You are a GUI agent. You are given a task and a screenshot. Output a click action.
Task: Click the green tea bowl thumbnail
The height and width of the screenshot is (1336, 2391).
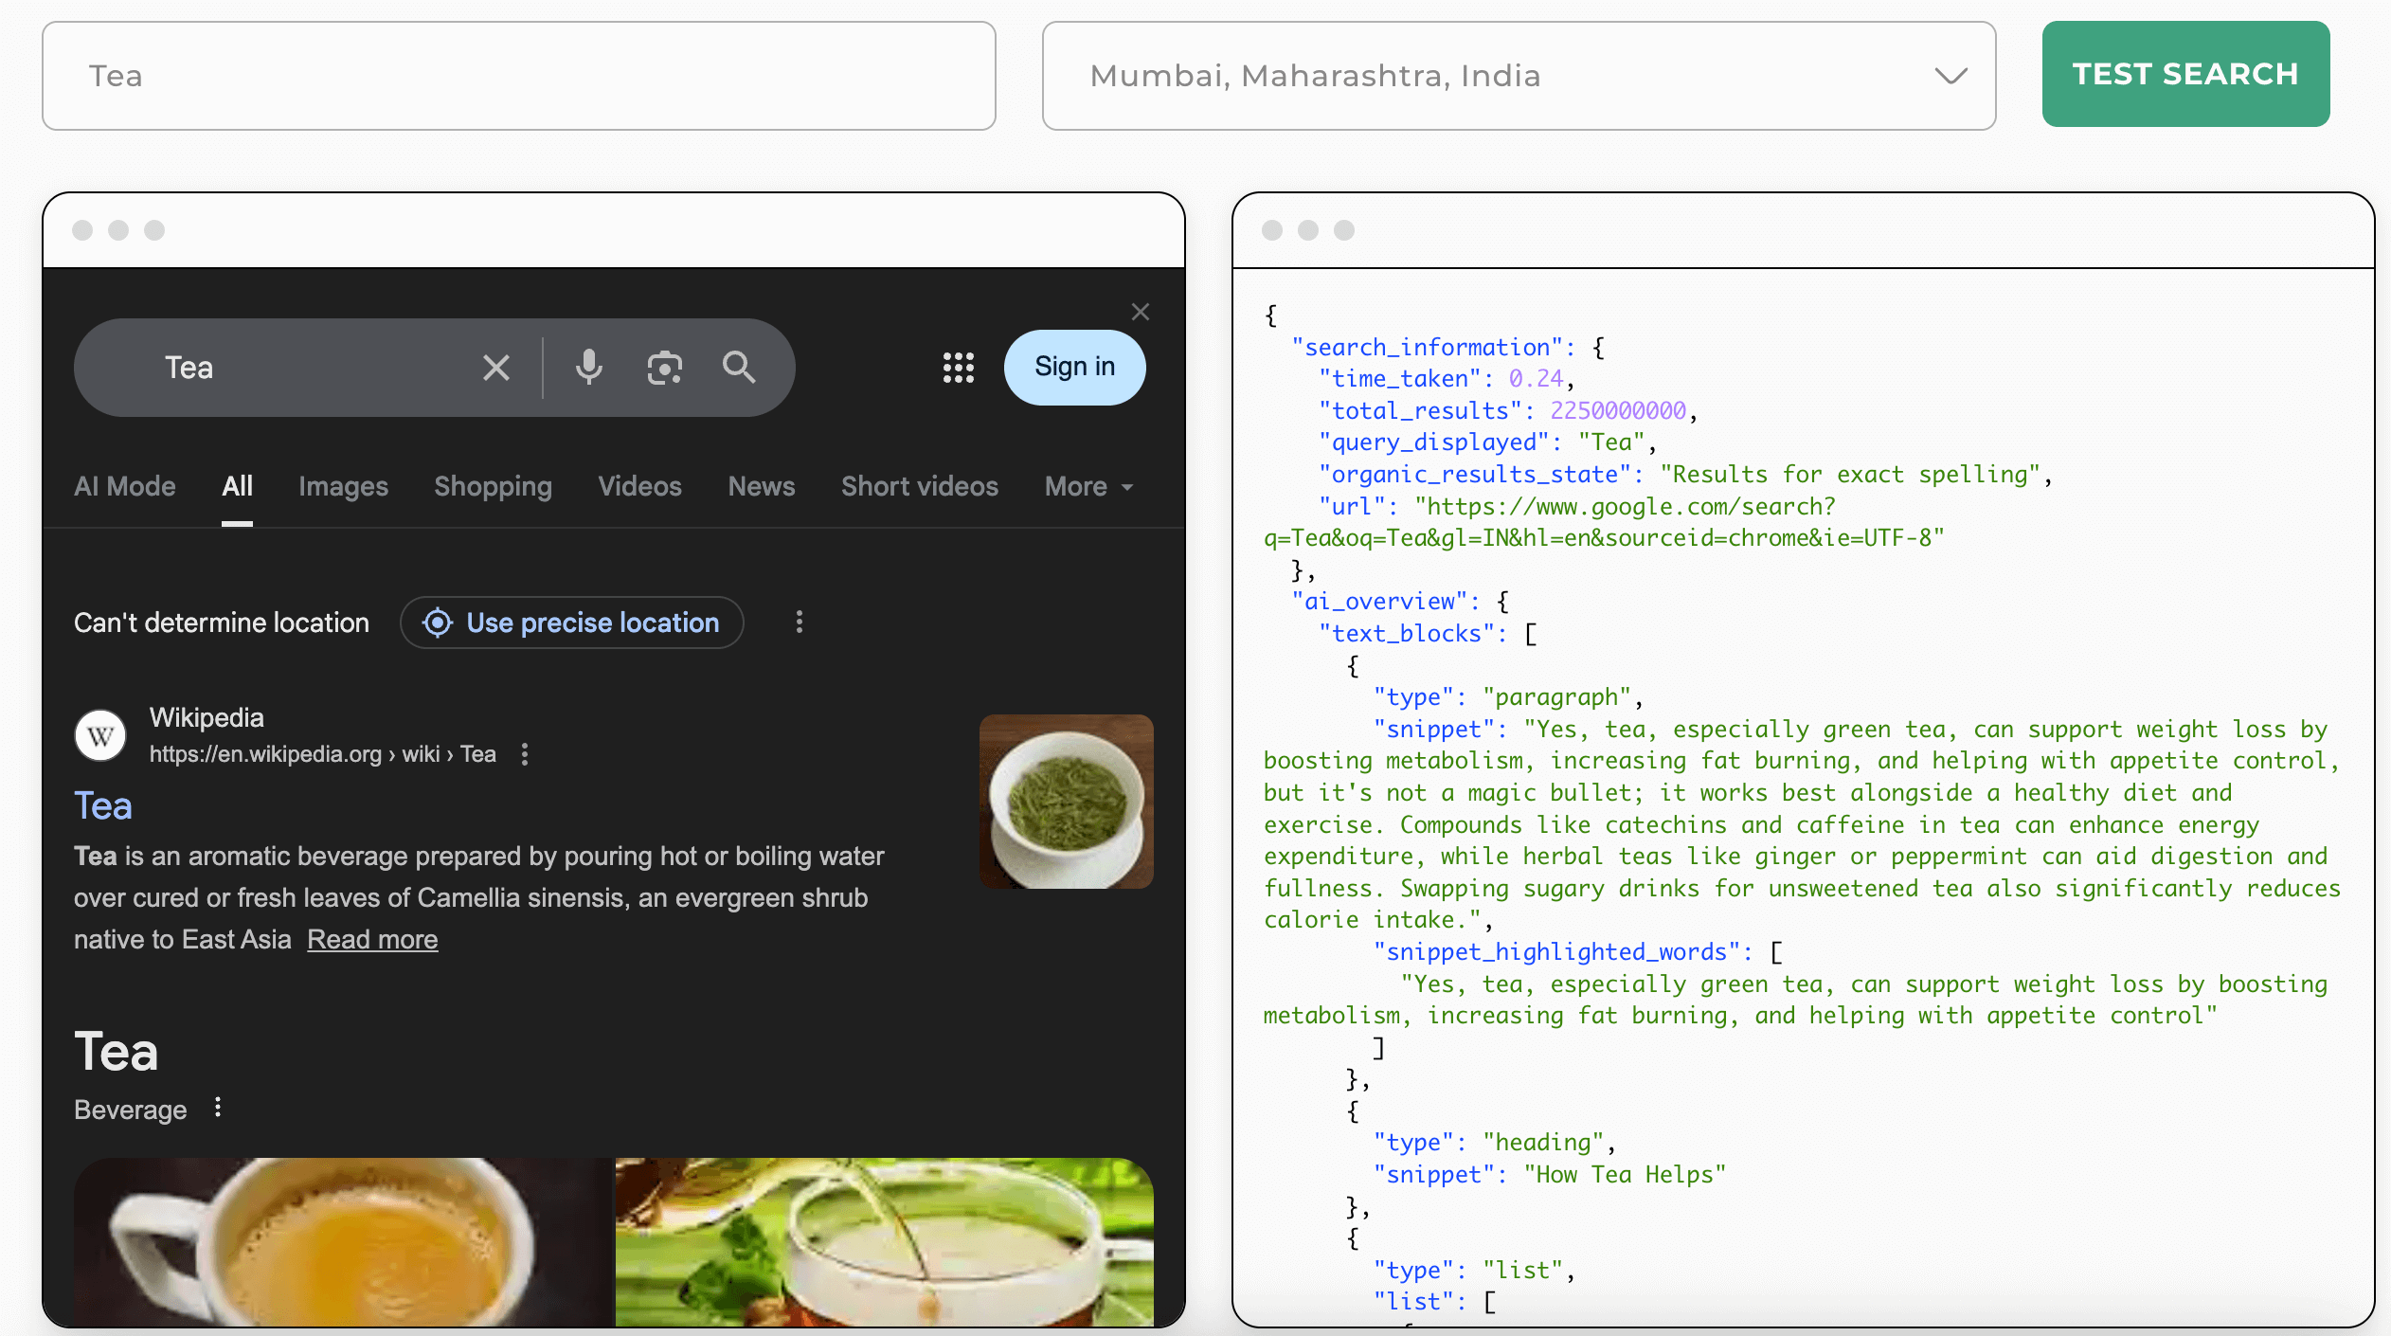(x=1066, y=801)
